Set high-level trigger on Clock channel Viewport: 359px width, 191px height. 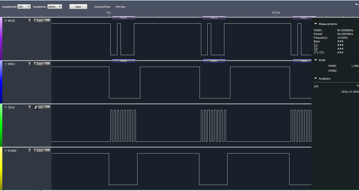(x=40, y=107)
